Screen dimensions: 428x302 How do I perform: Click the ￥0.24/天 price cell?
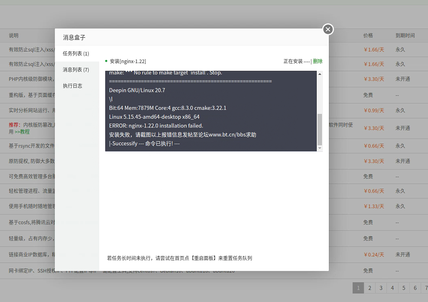(373, 255)
